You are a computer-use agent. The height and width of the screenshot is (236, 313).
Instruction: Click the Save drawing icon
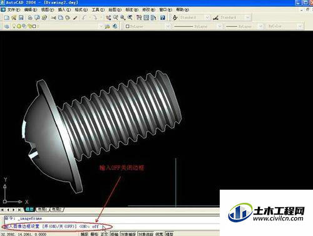coord(21,18)
